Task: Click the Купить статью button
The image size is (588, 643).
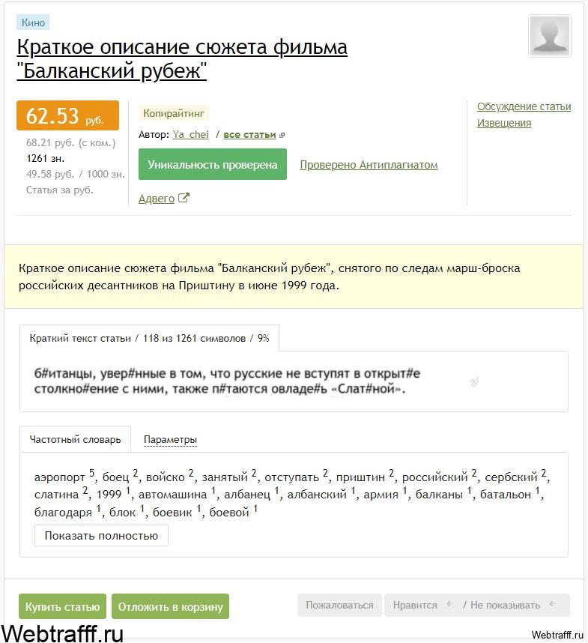Action: point(62,606)
